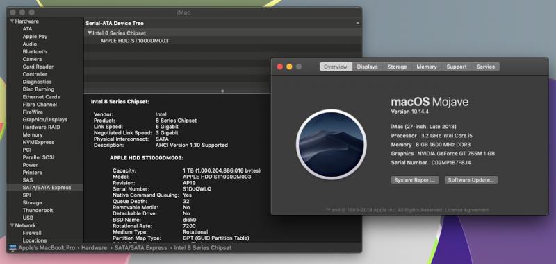This screenshot has height=264, width=556.
Task: Select Printers in the sidebar
Action: tap(32, 173)
